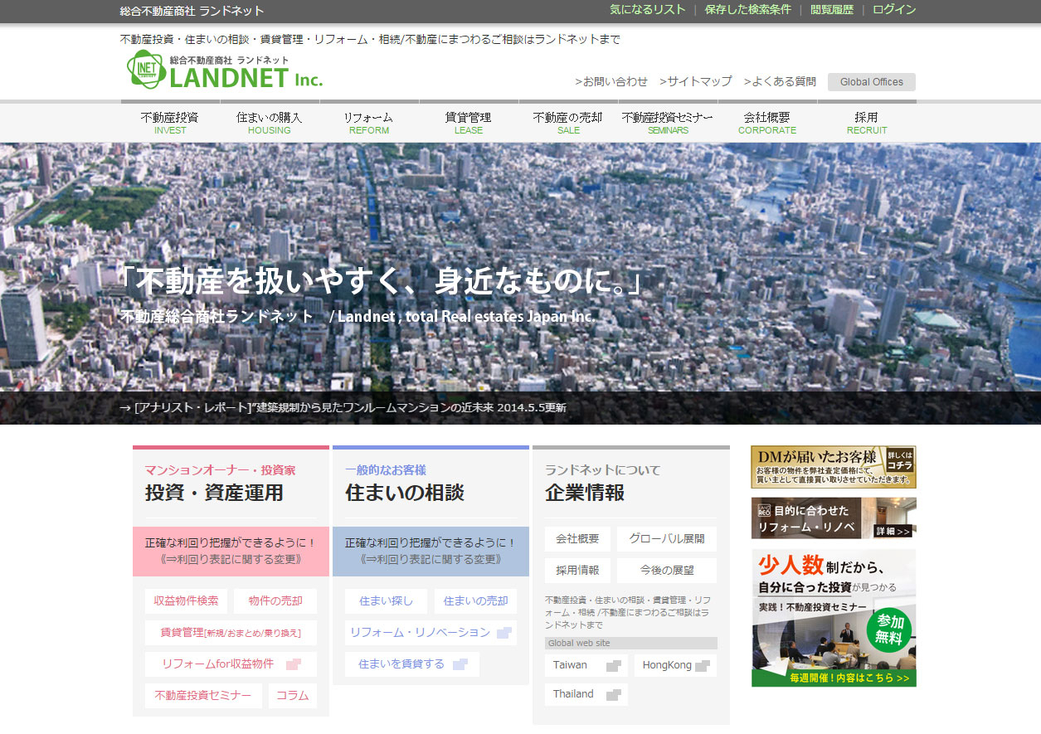Click window icon next to リフォームfor収益物件

click(x=293, y=664)
